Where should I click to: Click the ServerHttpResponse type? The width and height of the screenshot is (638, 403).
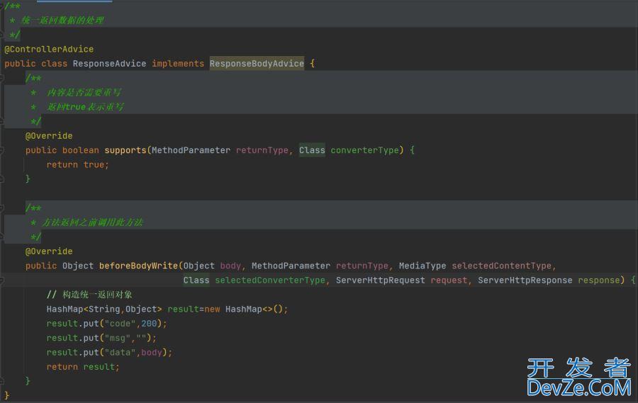[x=525, y=280]
